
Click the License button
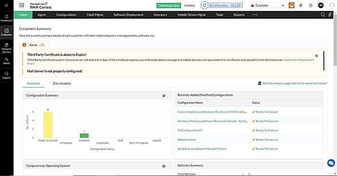click(x=190, y=5)
